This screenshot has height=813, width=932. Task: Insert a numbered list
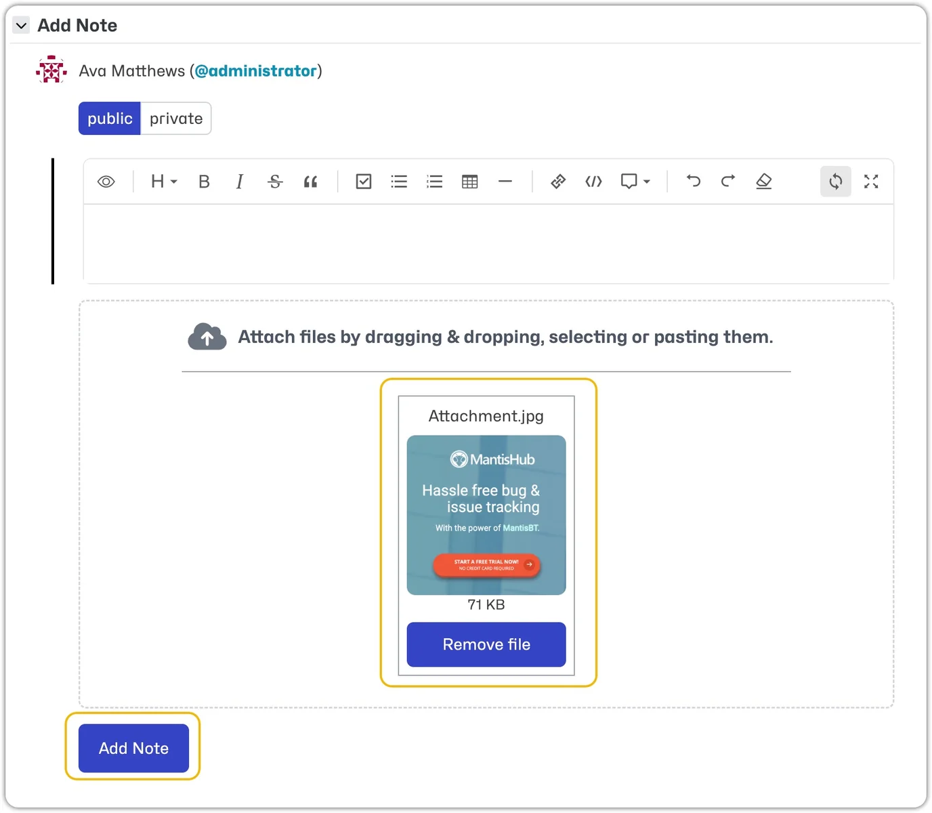click(434, 182)
